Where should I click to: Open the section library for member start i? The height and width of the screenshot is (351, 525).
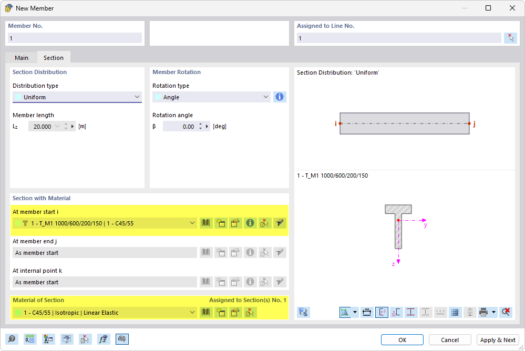coord(205,223)
